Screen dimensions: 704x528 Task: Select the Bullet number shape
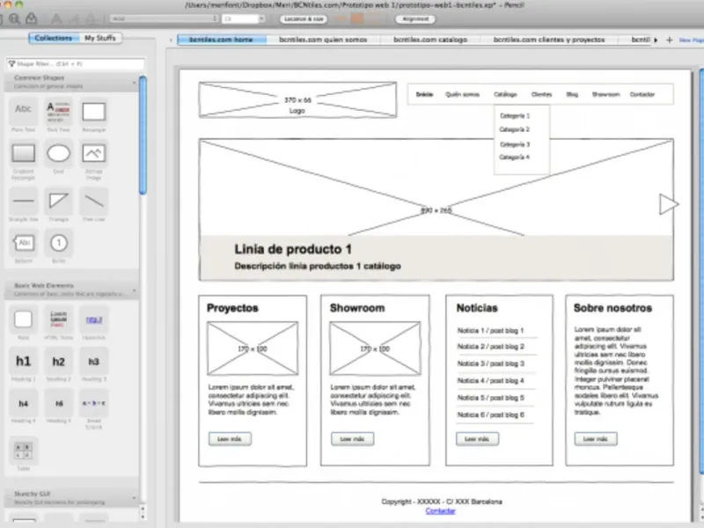(58, 246)
